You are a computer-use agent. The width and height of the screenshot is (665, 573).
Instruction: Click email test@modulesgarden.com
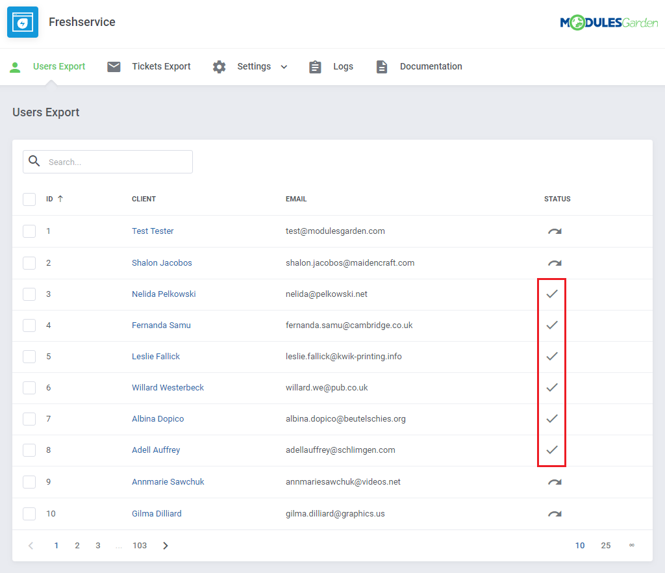pyautogui.click(x=336, y=231)
